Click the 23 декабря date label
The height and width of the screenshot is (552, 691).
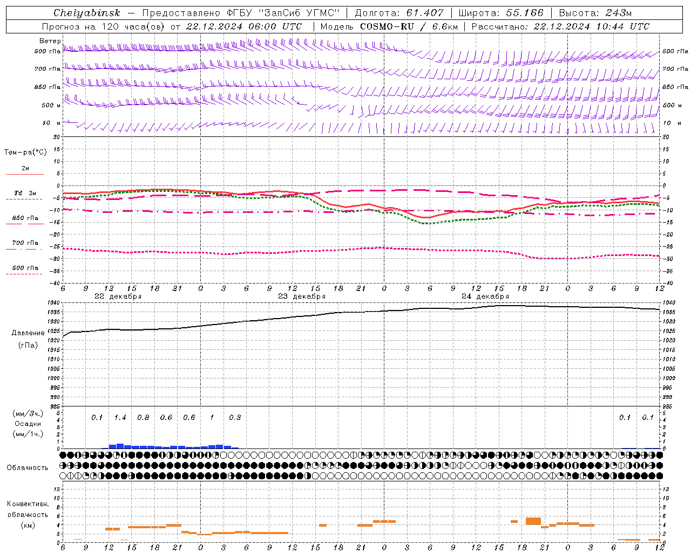[x=302, y=296]
